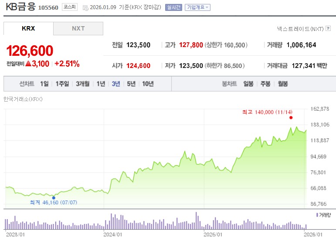Select the 5년 line chart period
Image resolution: width=336 pixels, height=241 pixels.
click(x=131, y=84)
